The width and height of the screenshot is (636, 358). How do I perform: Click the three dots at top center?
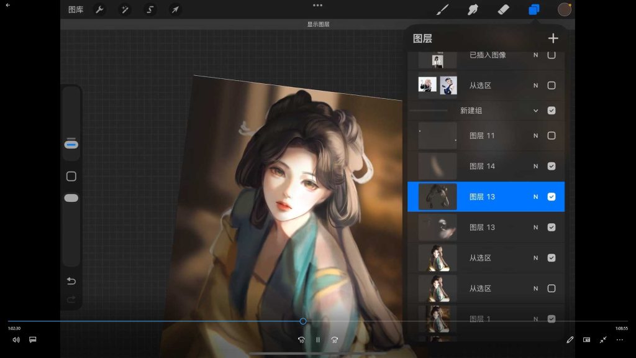click(x=317, y=5)
